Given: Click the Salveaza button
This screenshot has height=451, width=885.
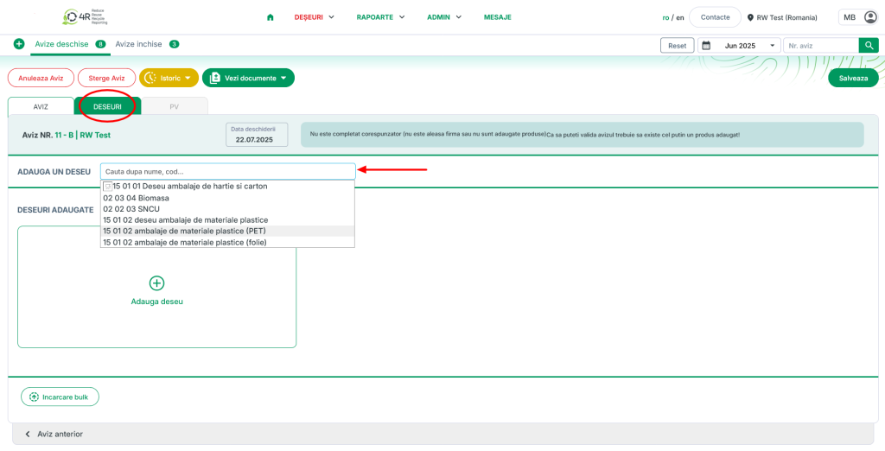Looking at the screenshot, I should point(852,78).
